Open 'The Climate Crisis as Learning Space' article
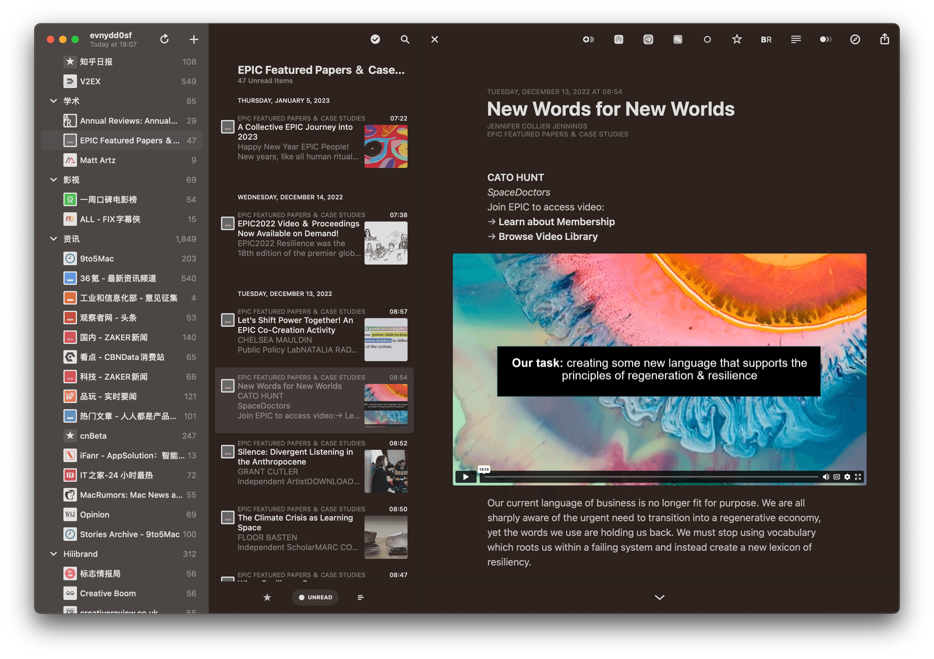The image size is (934, 659). coord(314,532)
